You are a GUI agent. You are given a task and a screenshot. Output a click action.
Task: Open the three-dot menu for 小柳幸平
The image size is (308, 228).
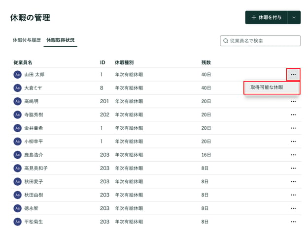[x=293, y=142]
